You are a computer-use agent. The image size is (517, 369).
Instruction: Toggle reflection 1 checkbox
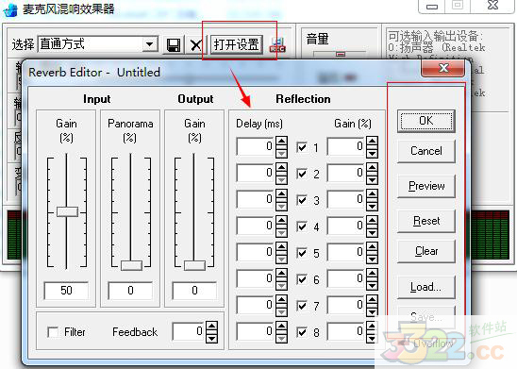pyautogui.click(x=302, y=147)
